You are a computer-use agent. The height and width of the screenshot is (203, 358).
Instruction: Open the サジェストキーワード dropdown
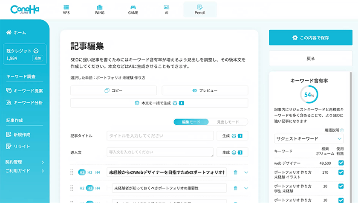pyautogui.click(x=309, y=138)
